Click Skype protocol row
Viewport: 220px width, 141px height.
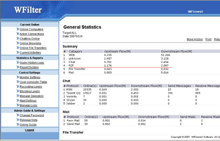(141, 100)
